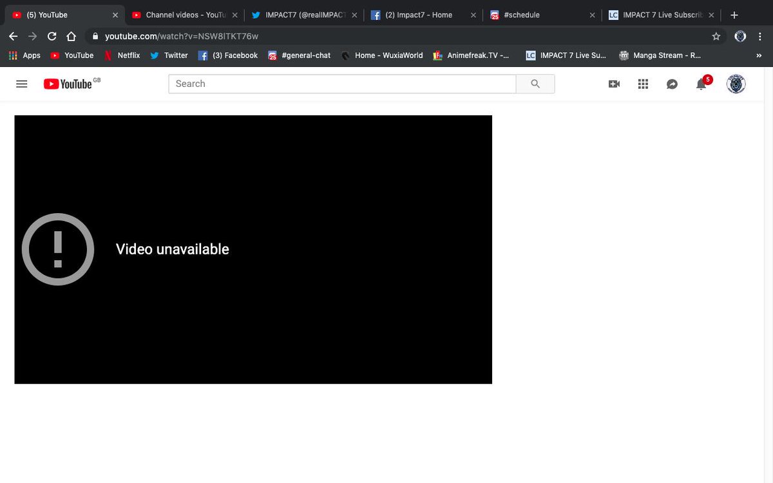The width and height of the screenshot is (773, 483).
Task: Click the magnifier search button
Action: coord(535,84)
